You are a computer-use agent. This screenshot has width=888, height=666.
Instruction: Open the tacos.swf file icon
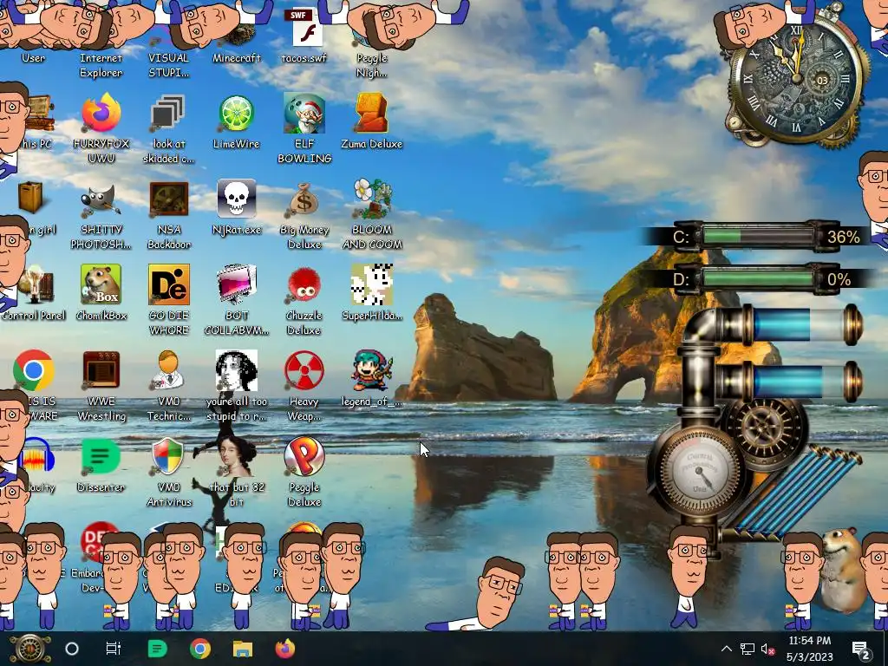[x=304, y=27]
